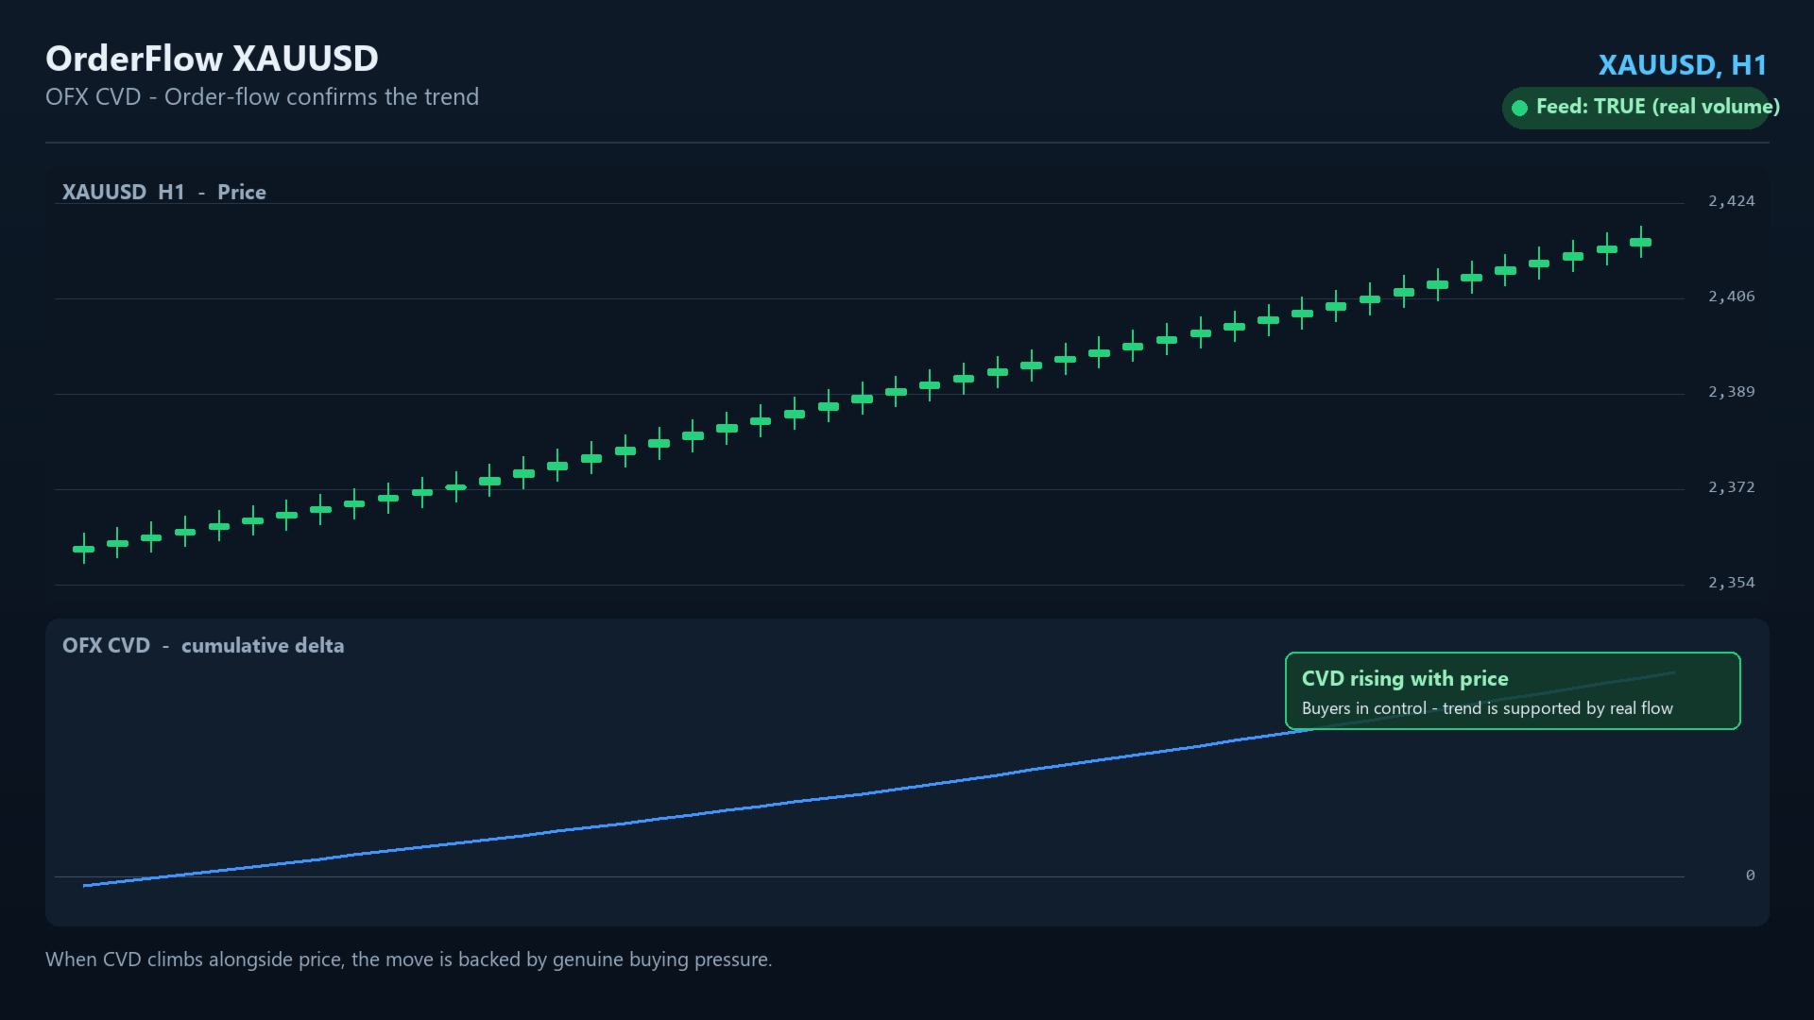Select the OFX CVD cumulative delta label
This screenshot has height=1020, width=1814.
(x=203, y=645)
